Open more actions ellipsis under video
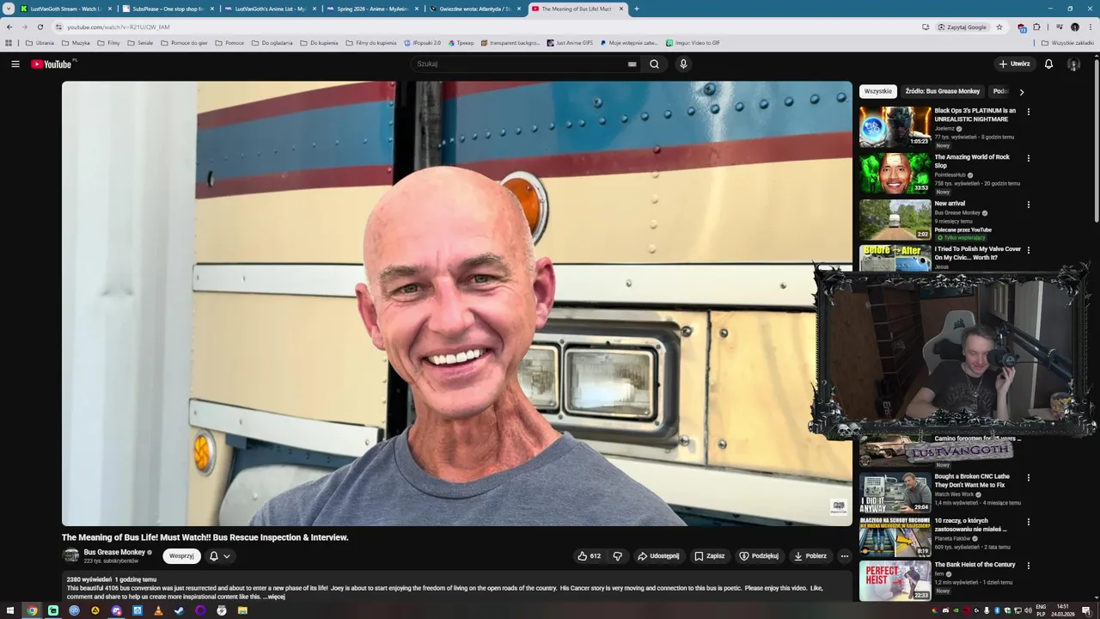Image resolution: width=1100 pixels, height=619 pixels. [x=844, y=556]
